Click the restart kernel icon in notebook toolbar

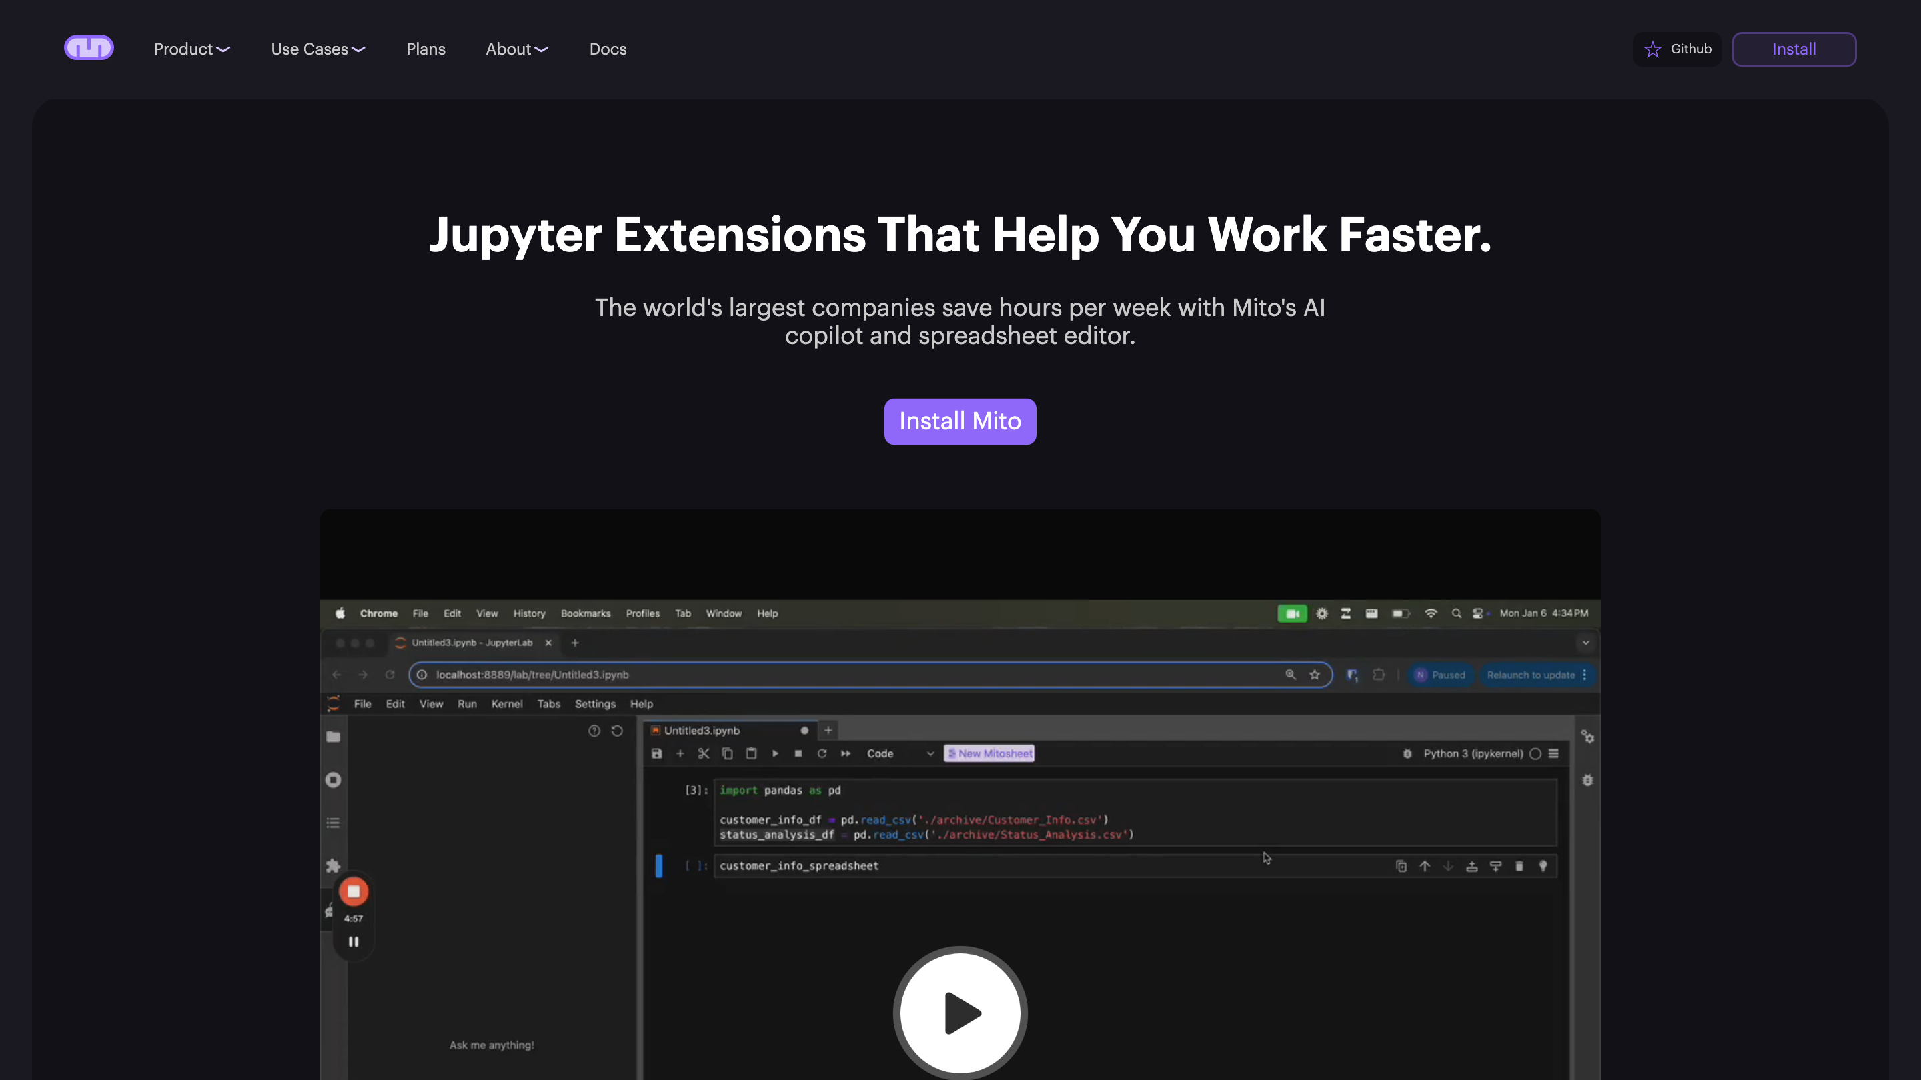click(822, 753)
